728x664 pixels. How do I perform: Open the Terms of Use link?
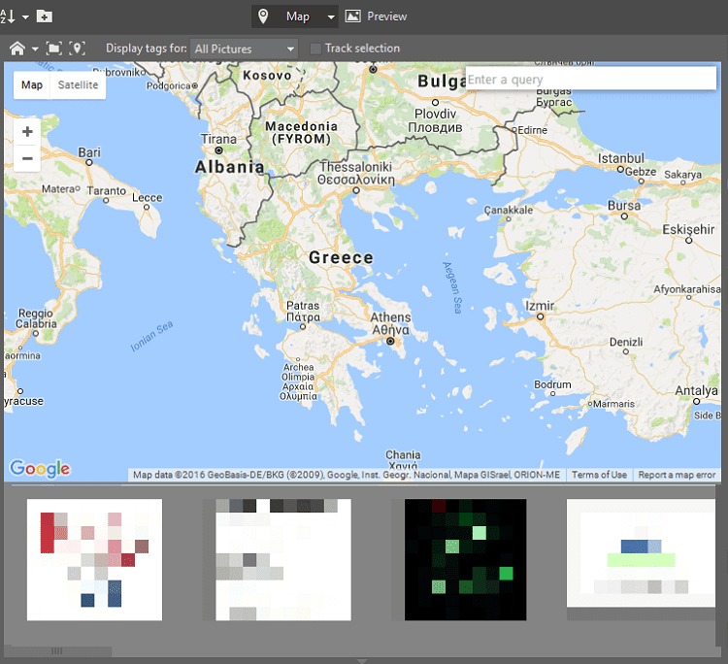click(x=599, y=475)
